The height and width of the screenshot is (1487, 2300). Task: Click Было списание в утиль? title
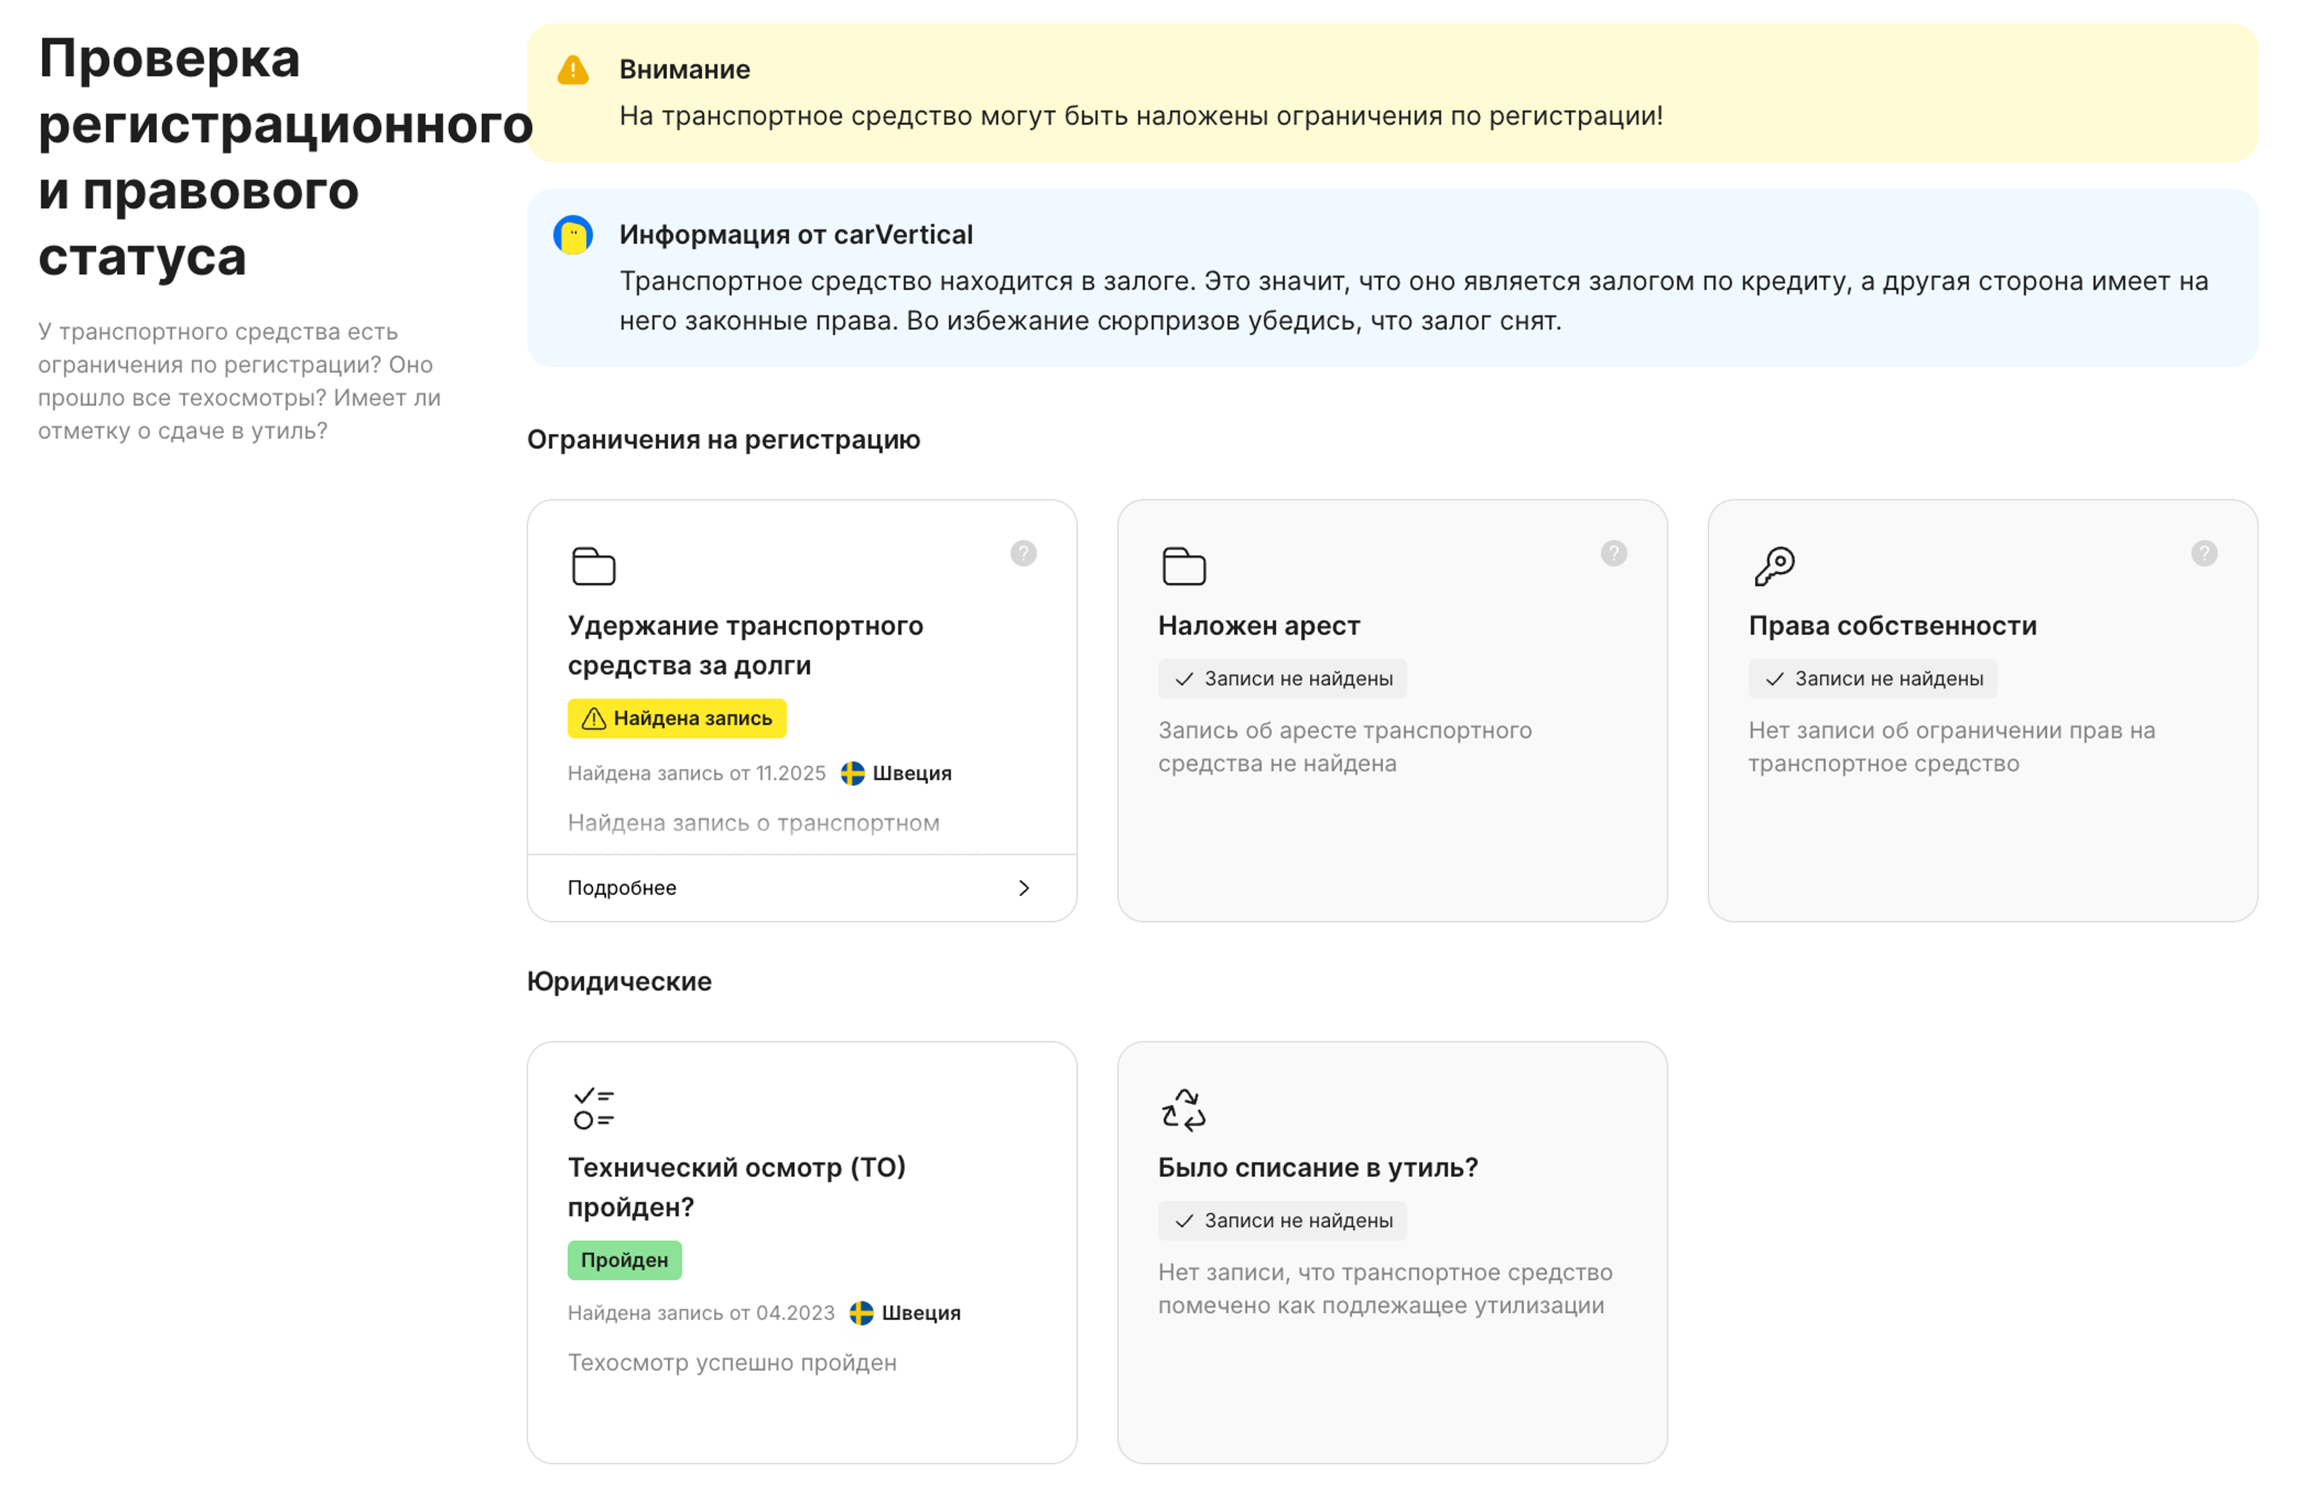coord(1318,1167)
